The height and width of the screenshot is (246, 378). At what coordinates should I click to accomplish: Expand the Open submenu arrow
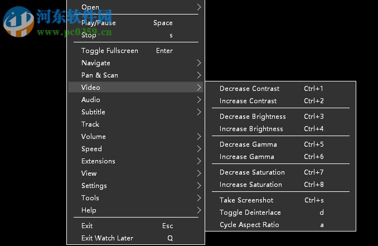point(199,7)
